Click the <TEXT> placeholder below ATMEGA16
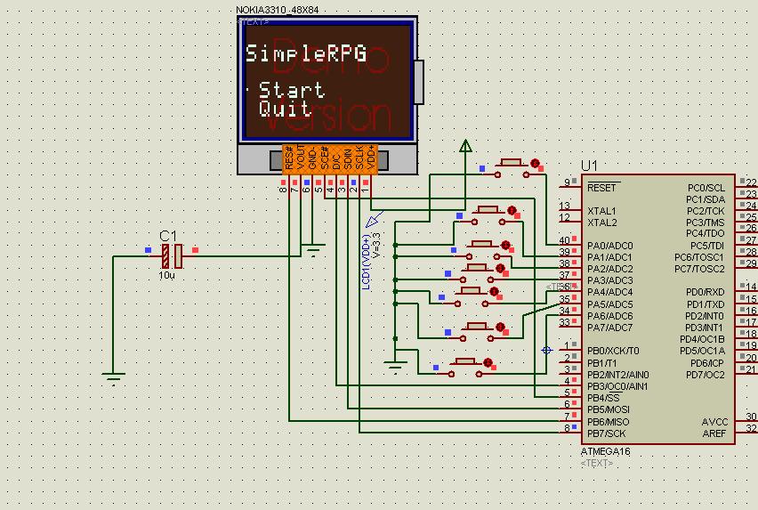Viewport: 758px width, 510px height. 597,463
